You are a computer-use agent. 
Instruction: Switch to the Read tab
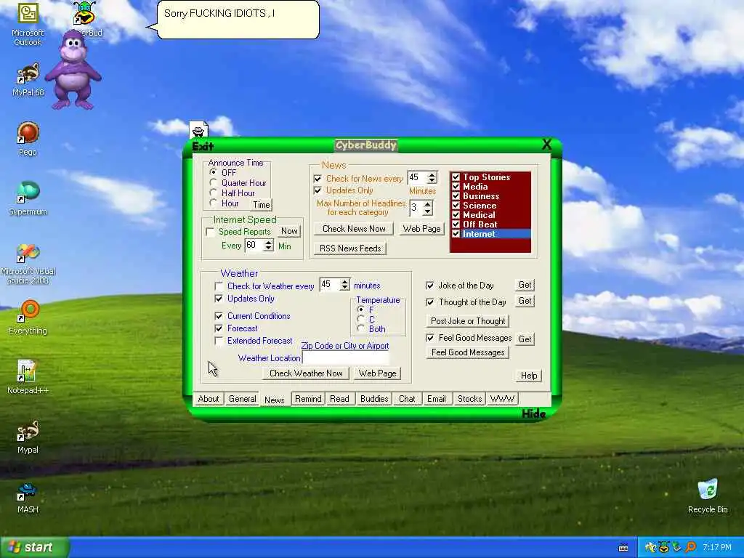tap(339, 399)
